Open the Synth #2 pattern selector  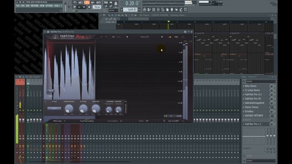click(x=130, y=10)
